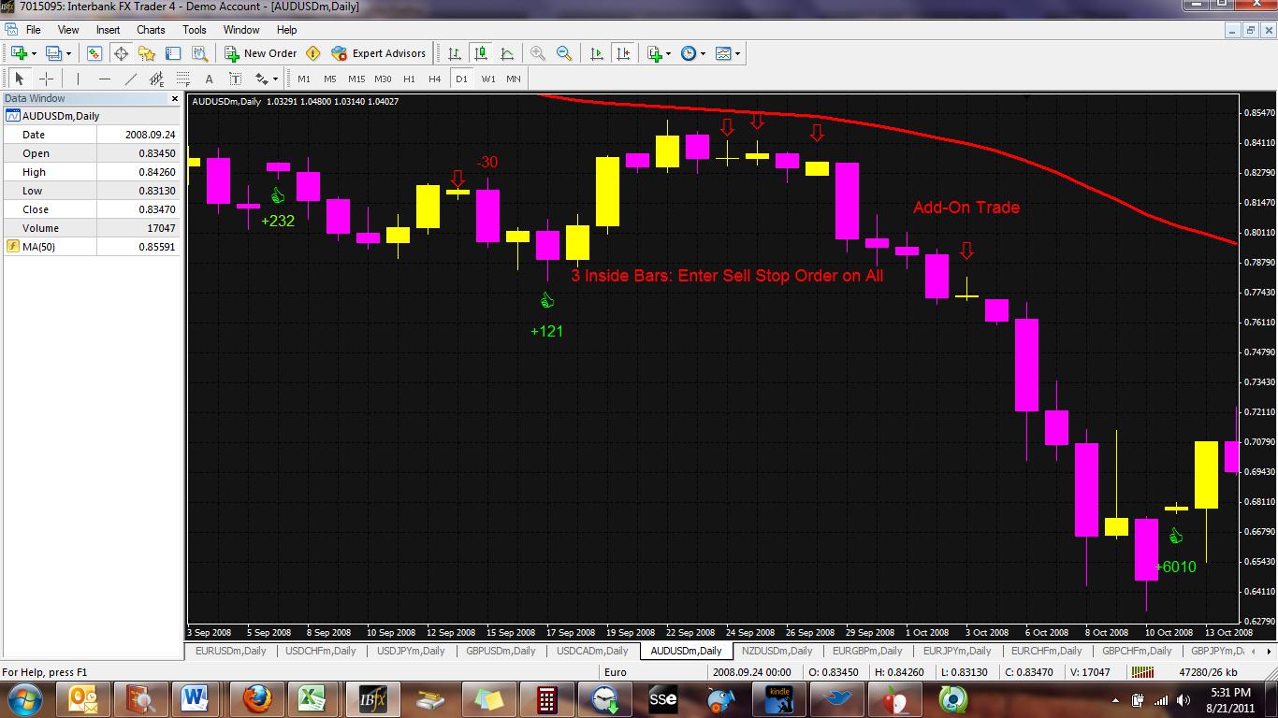1278x718 pixels.
Task: Choose the Horizontal Line drawing tool
Action: click(104, 79)
